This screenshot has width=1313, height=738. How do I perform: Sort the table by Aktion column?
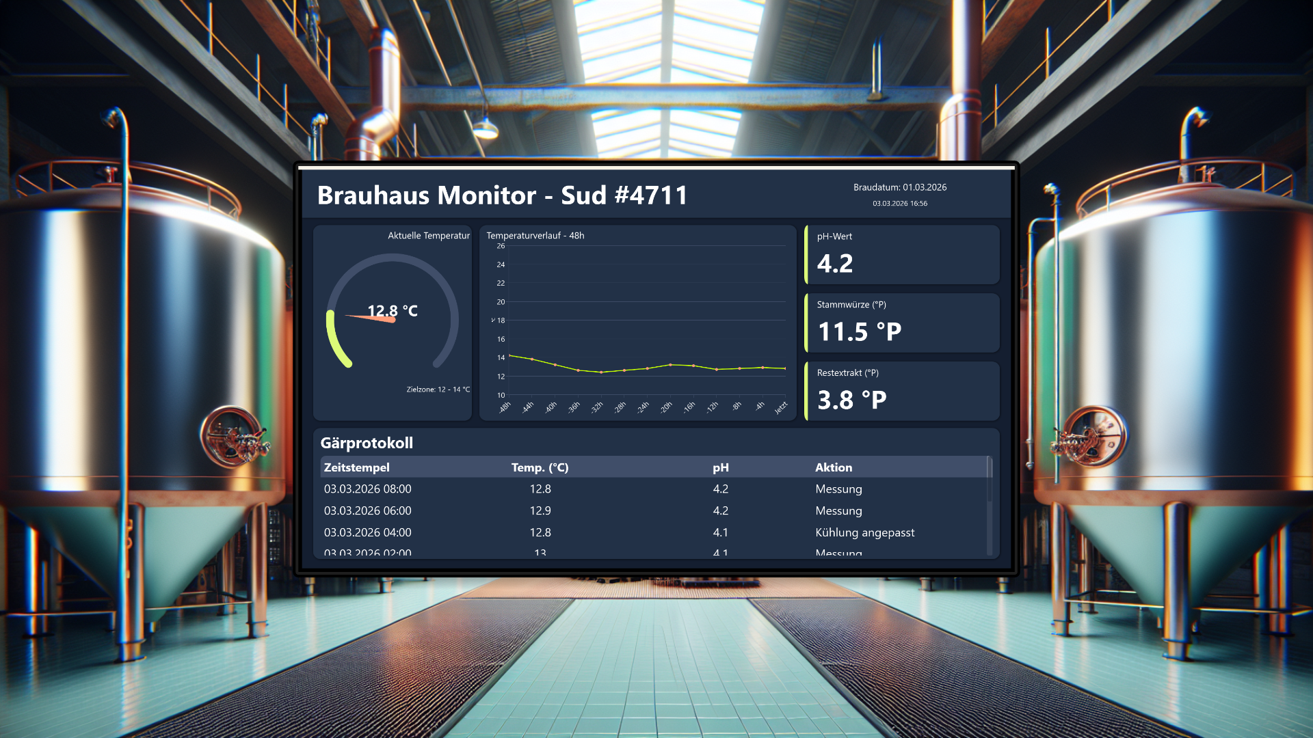tap(834, 467)
